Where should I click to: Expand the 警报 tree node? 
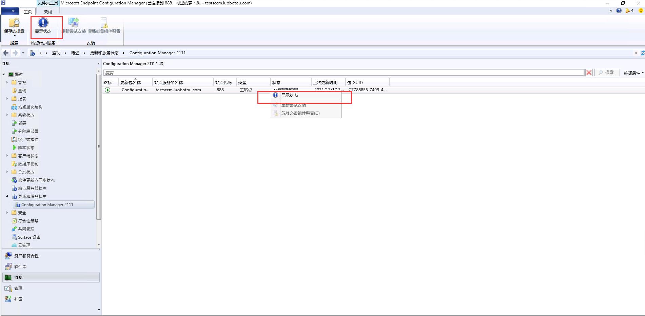pyautogui.click(x=7, y=82)
